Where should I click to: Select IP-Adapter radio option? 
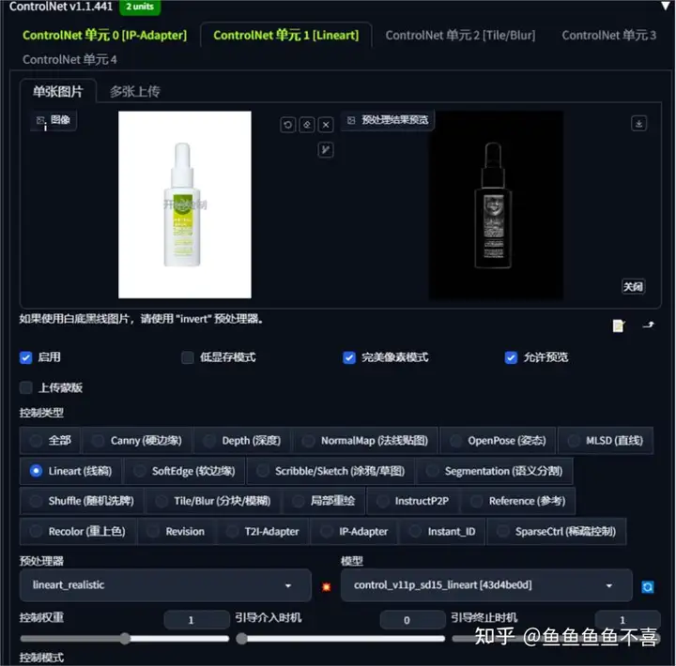pyautogui.click(x=354, y=532)
